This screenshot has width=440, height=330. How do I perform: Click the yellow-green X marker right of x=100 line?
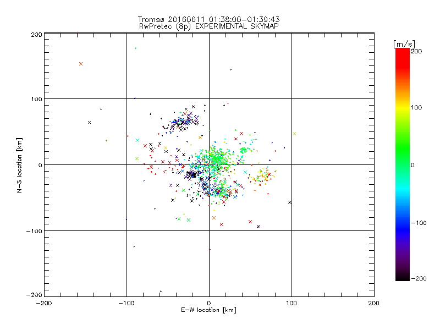click(x=294, y=134)
